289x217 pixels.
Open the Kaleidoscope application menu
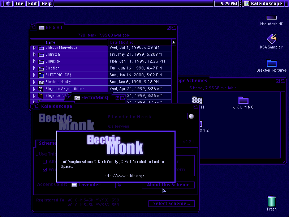263,4
